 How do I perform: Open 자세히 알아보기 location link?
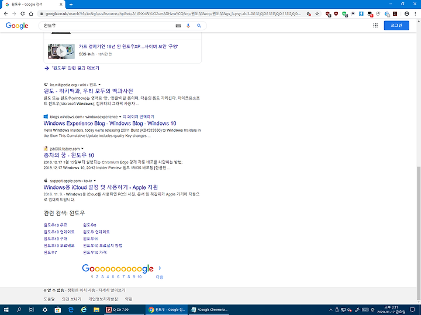pyautogui.click(x=112, y=290)
